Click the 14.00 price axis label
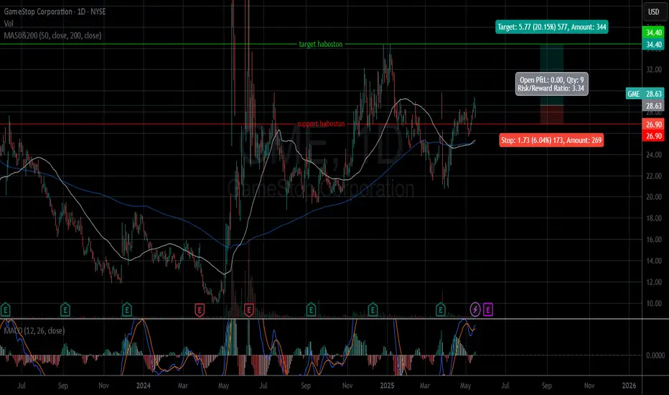The width and height of the screenshot is (669, 395). [654, 261]
